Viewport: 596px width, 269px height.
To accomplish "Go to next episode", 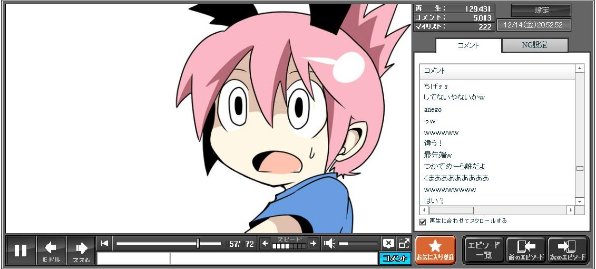I will tap(568, 250).
